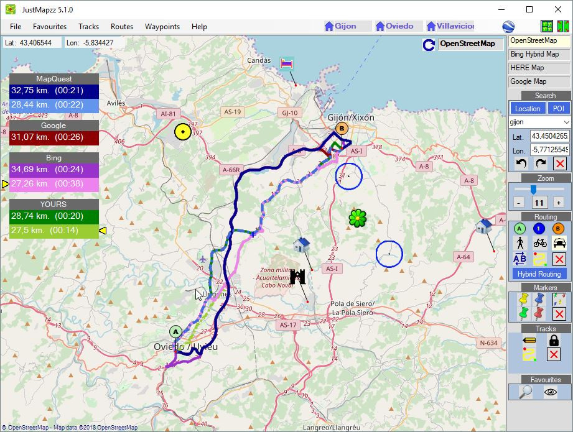Open the Tracks menu
Image resolution: width=573 pixels, height=432 pixels.
click(x=88, y=27)
